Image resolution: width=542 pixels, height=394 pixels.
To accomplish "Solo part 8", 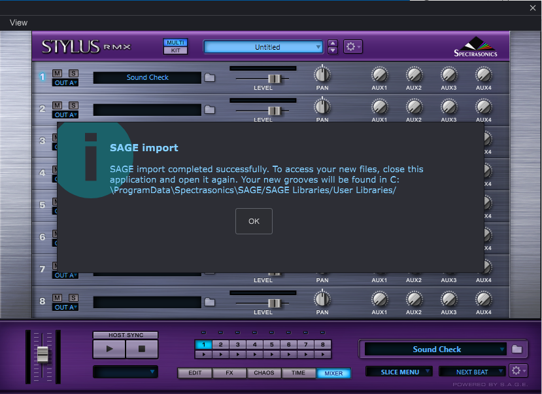I will 73,298.
